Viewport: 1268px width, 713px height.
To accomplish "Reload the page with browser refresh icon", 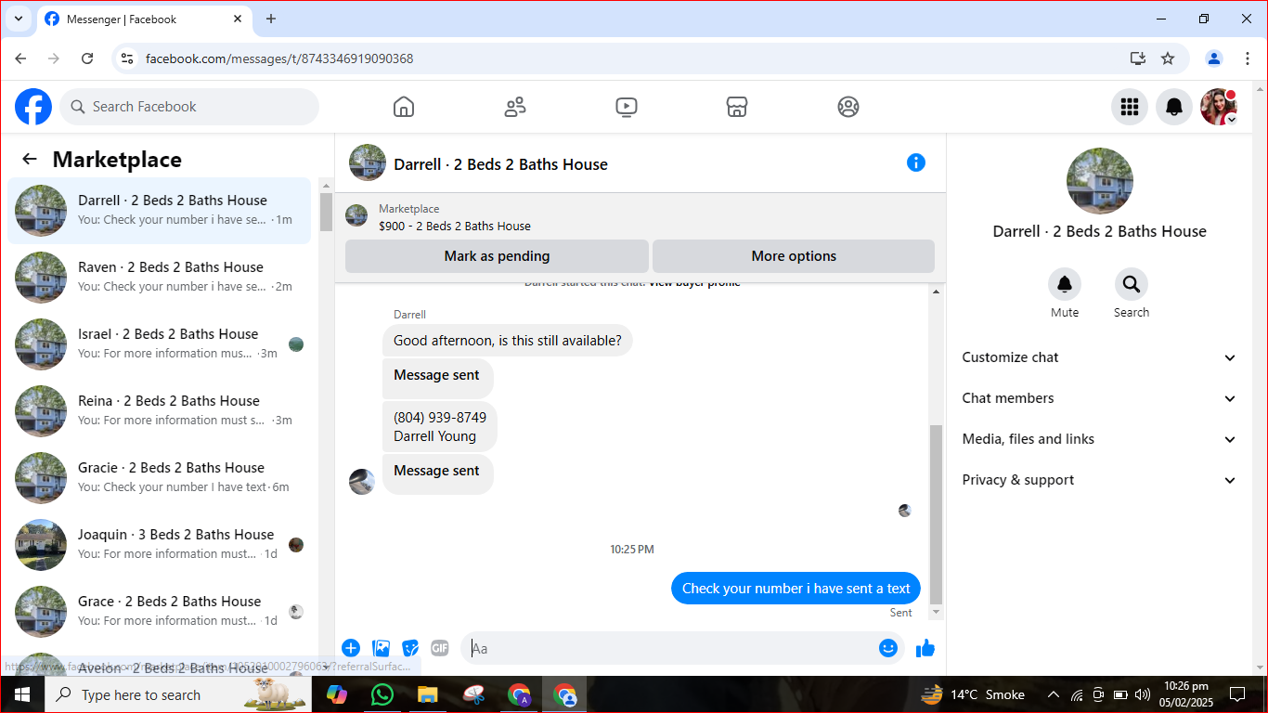I will coord(87,58).
